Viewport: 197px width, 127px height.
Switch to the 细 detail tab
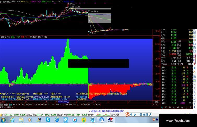(170, 108)
